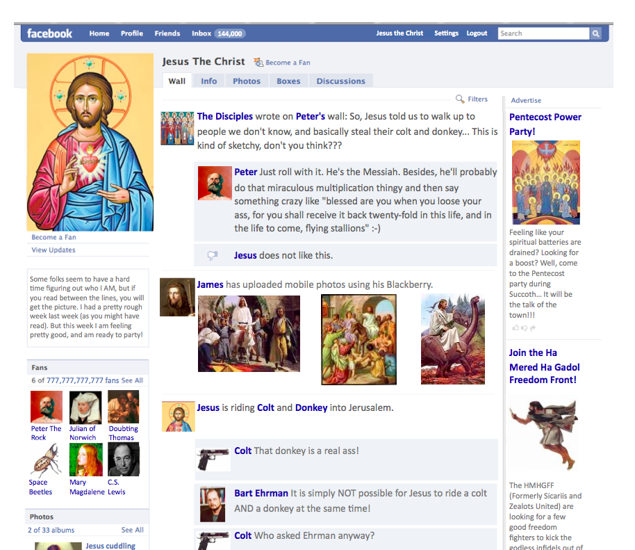The height and width of the screenshot is (550, 635).
Task: Open Friends in the navigation bar
Action: coord(167,33)
